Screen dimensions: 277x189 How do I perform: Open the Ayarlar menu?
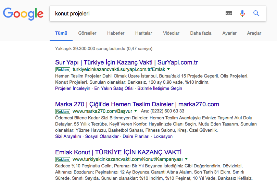point(229,33)
